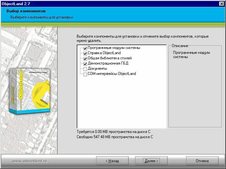Click the Требуется 0.00 MB disk space text
226x169 pixels.
pos(114,132)
